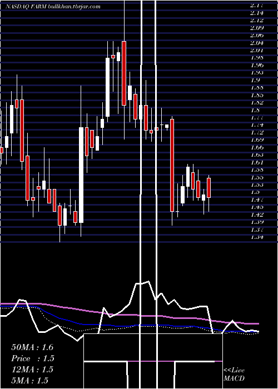Click the <<Live MACD label

pos(234,374)
